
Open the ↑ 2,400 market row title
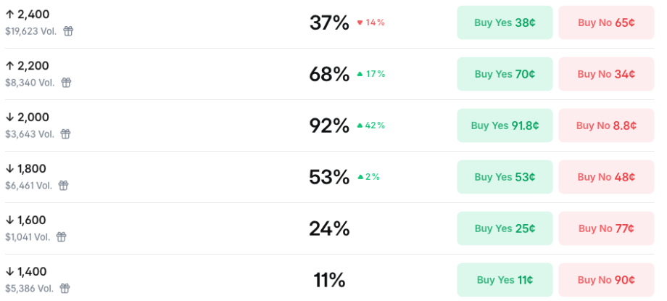[28, 15]
